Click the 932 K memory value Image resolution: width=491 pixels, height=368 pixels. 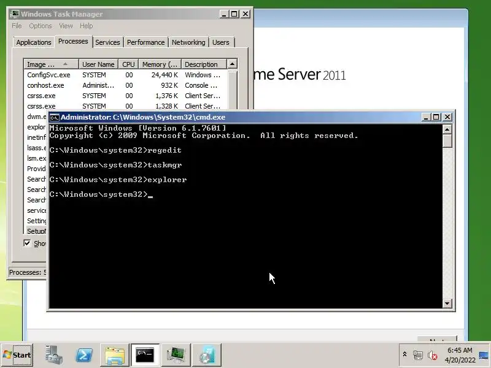(x=169, y=85)
